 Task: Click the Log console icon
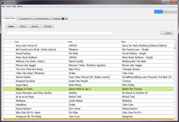[63, 19]
